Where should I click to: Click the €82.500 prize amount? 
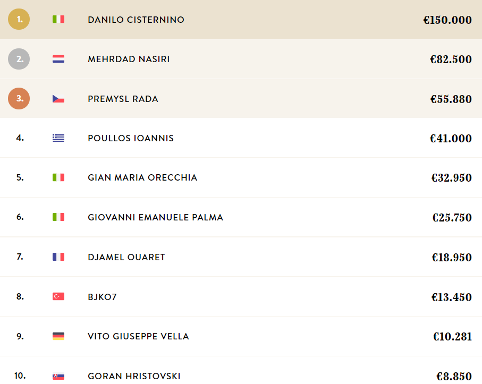[x=451, y=59]
